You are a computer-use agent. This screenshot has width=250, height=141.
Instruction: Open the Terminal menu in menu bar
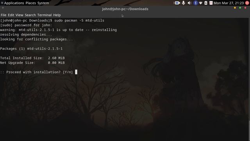(45, 15)
